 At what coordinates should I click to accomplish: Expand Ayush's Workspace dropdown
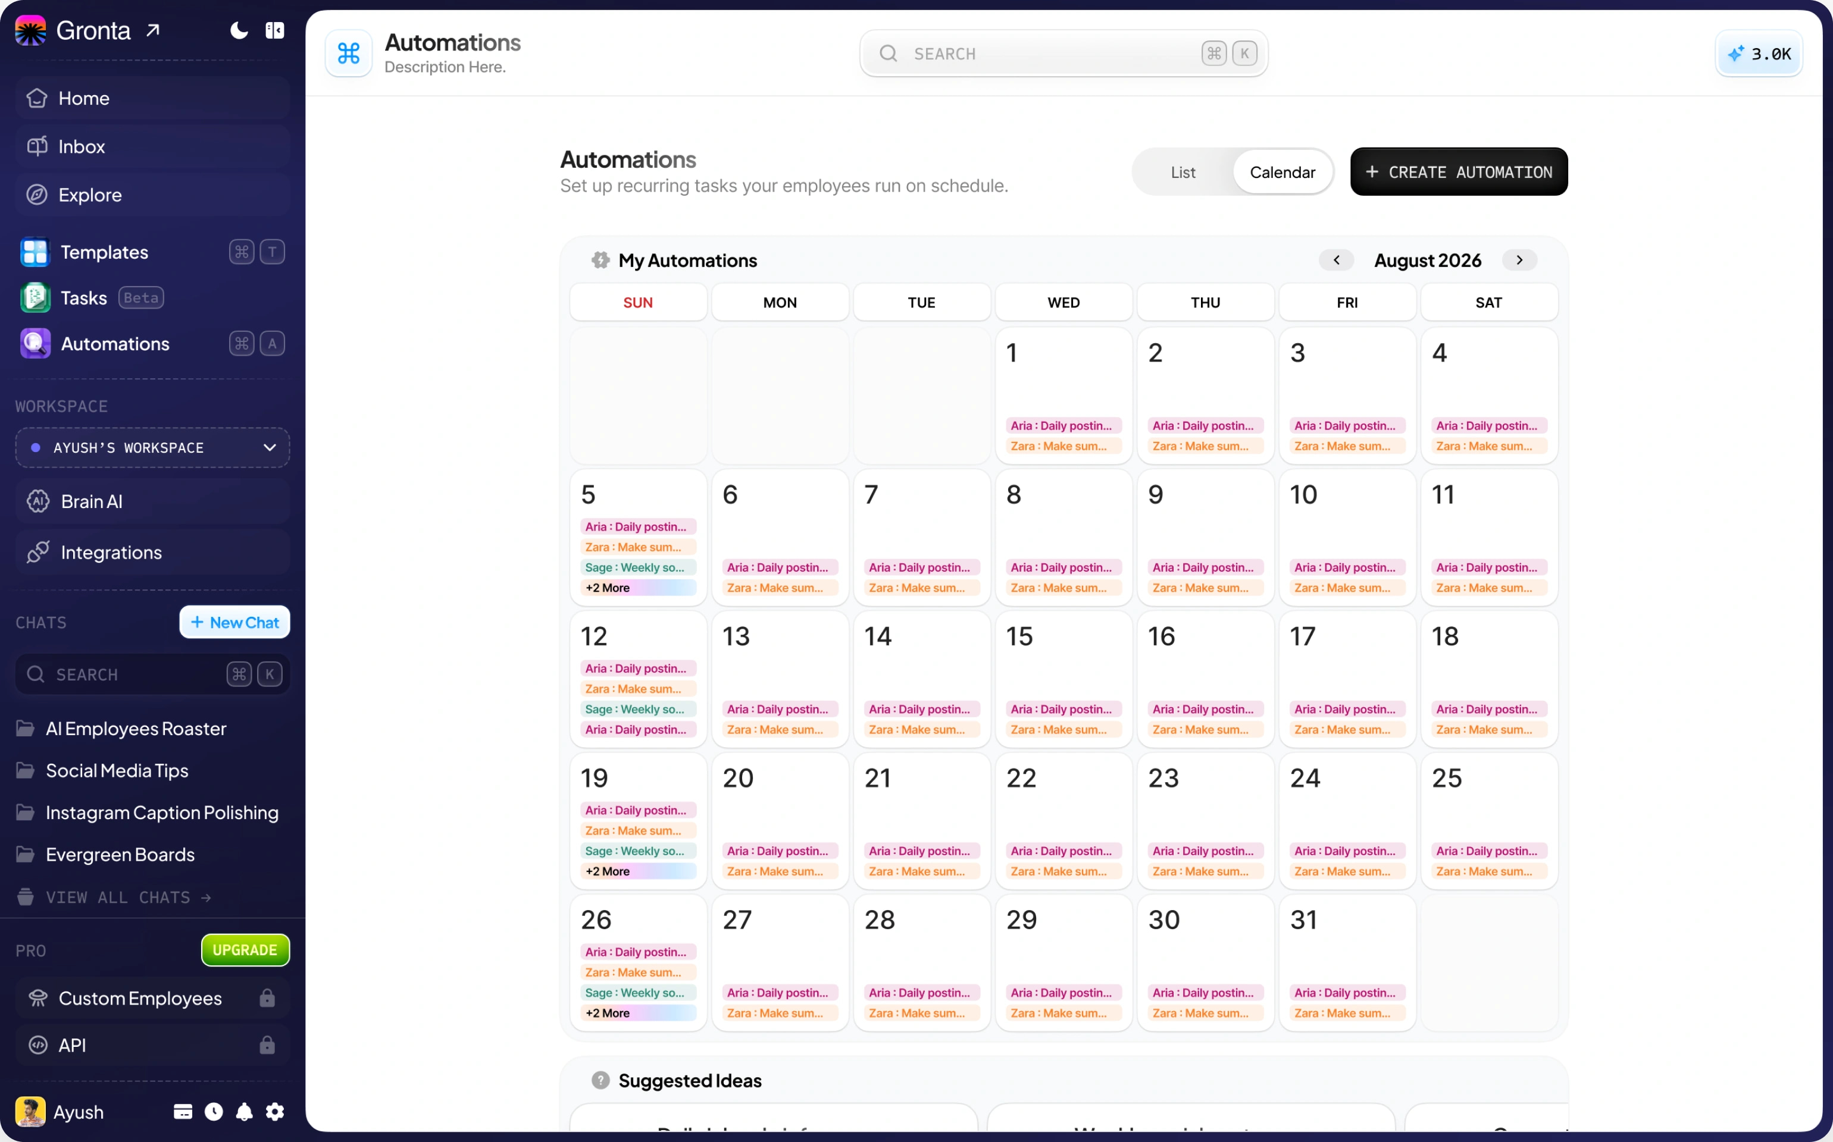tap(152, 448)
